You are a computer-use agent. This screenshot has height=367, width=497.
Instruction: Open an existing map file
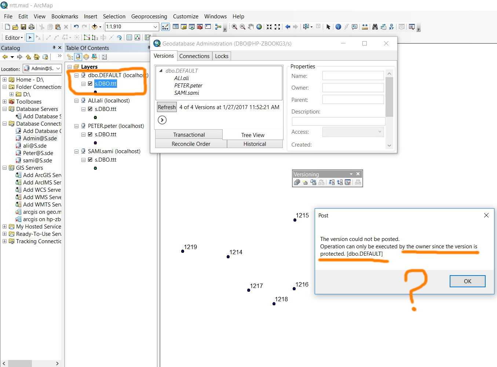15,27
